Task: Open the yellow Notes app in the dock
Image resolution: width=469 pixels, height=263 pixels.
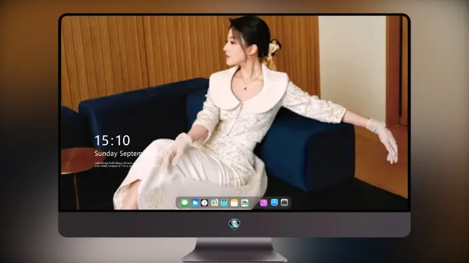Action: [x=234, y=203]
